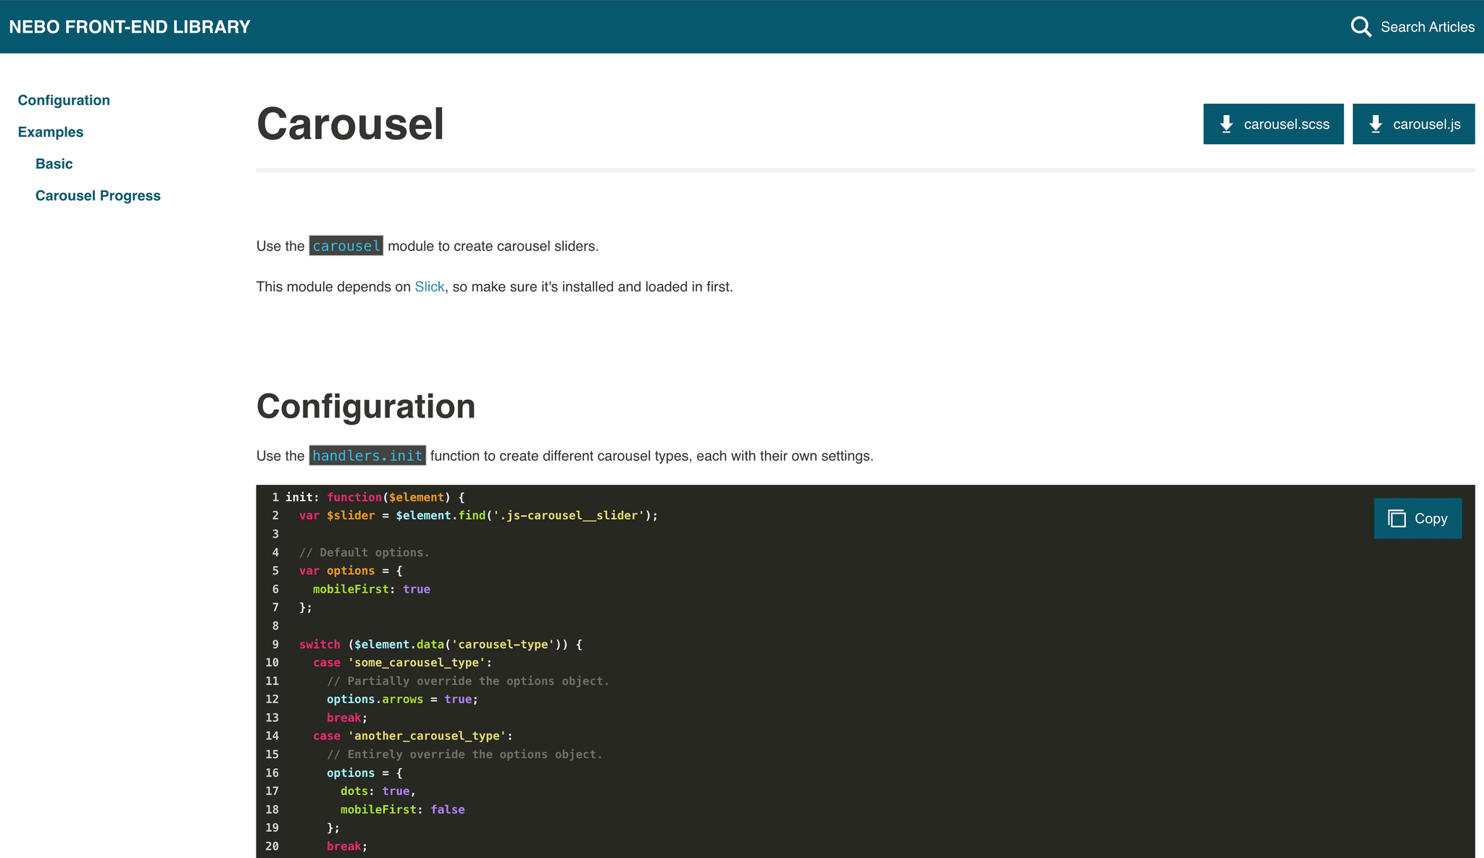Click the carousel inline code label
This screenshot has width=1484, height=858.
pyautogui.click(x=345, y=245)
